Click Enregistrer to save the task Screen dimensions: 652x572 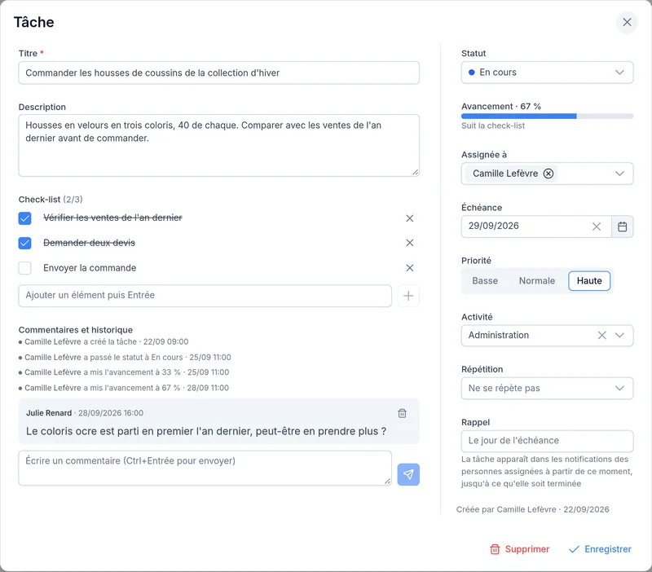[x=600, y=549]
